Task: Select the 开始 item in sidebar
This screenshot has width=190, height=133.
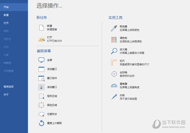Action: click(14, 7)
